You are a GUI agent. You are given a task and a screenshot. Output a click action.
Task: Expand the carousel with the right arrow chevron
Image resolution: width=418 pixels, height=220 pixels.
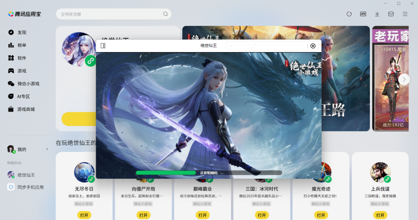tap(404, 79)
